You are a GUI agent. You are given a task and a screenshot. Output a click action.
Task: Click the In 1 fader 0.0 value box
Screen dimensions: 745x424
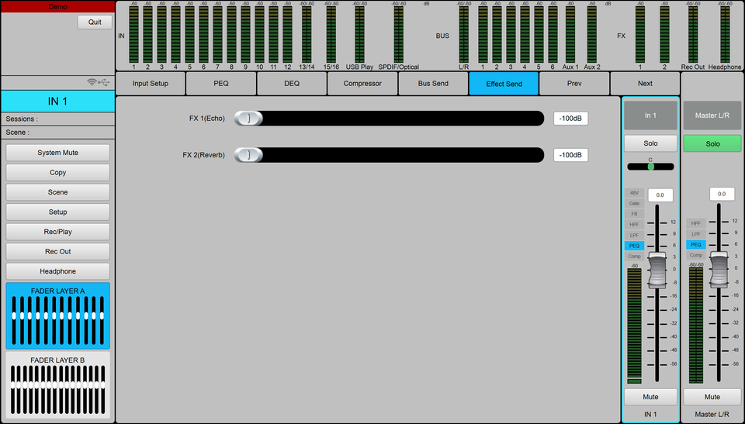(660, 195)
